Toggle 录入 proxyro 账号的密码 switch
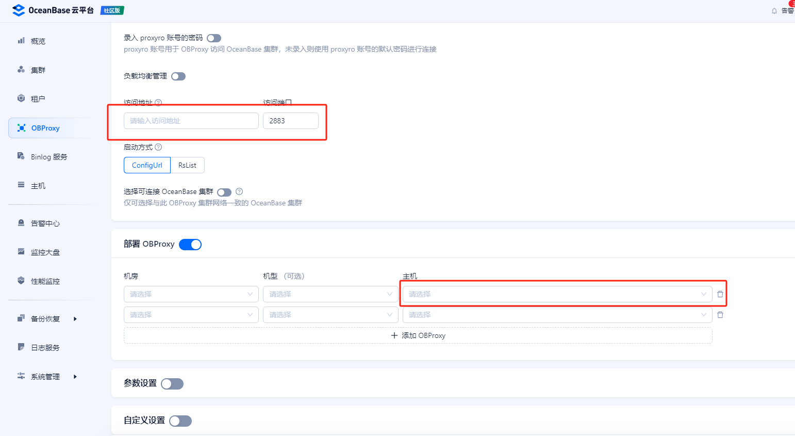 (x=214, y=38)
